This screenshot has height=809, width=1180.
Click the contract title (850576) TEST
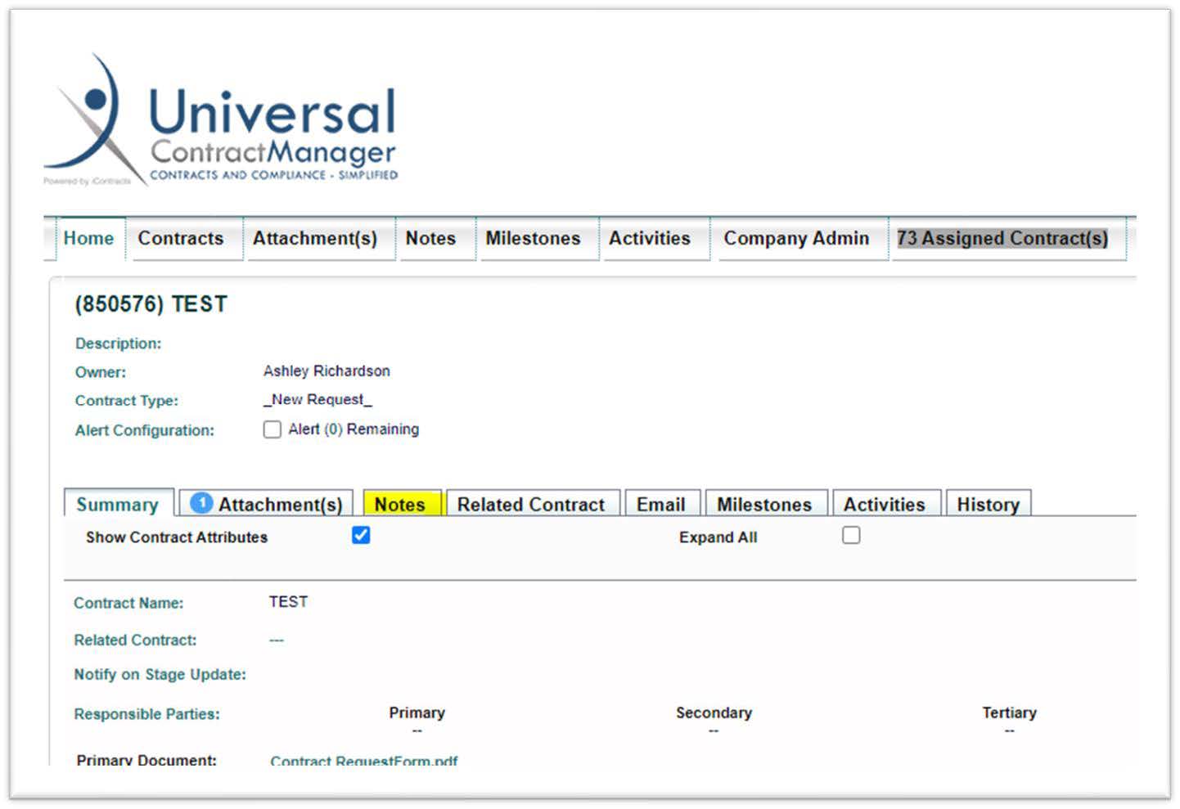151,303
